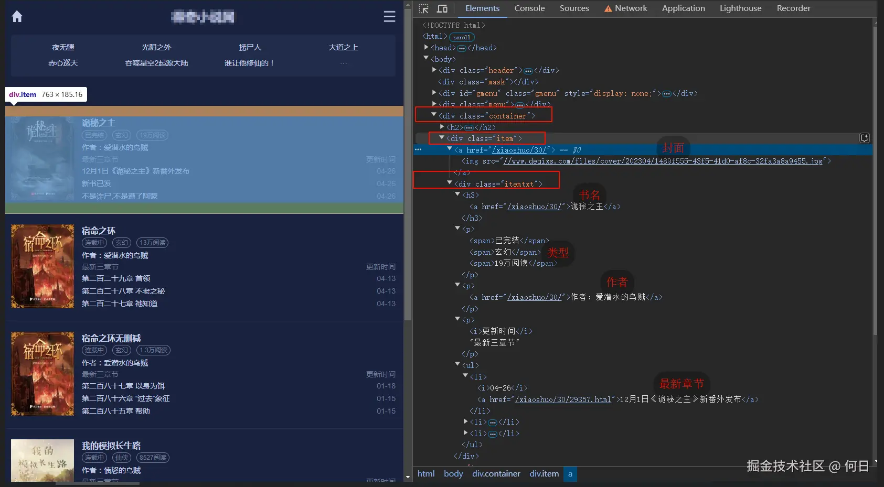This screenshot has height=487, width=884.
Task: Open chapter 第二百八十五章 帮助
Action: [116, 411]
